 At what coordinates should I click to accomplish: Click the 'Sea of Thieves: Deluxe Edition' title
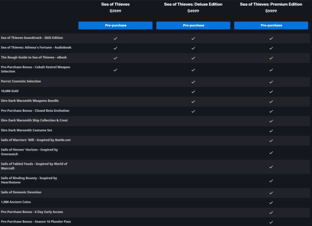(x=193, y=4)
